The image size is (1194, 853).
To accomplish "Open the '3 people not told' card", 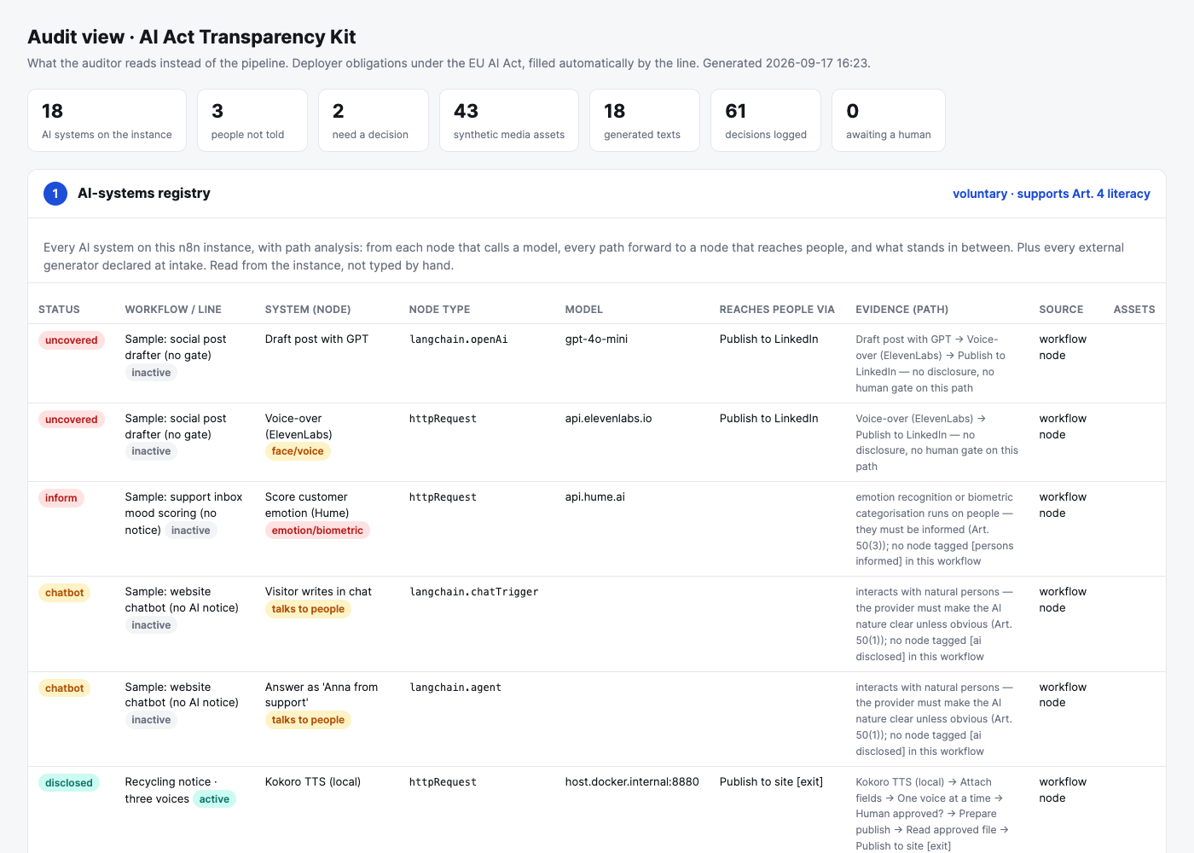I will click(252, 120).
